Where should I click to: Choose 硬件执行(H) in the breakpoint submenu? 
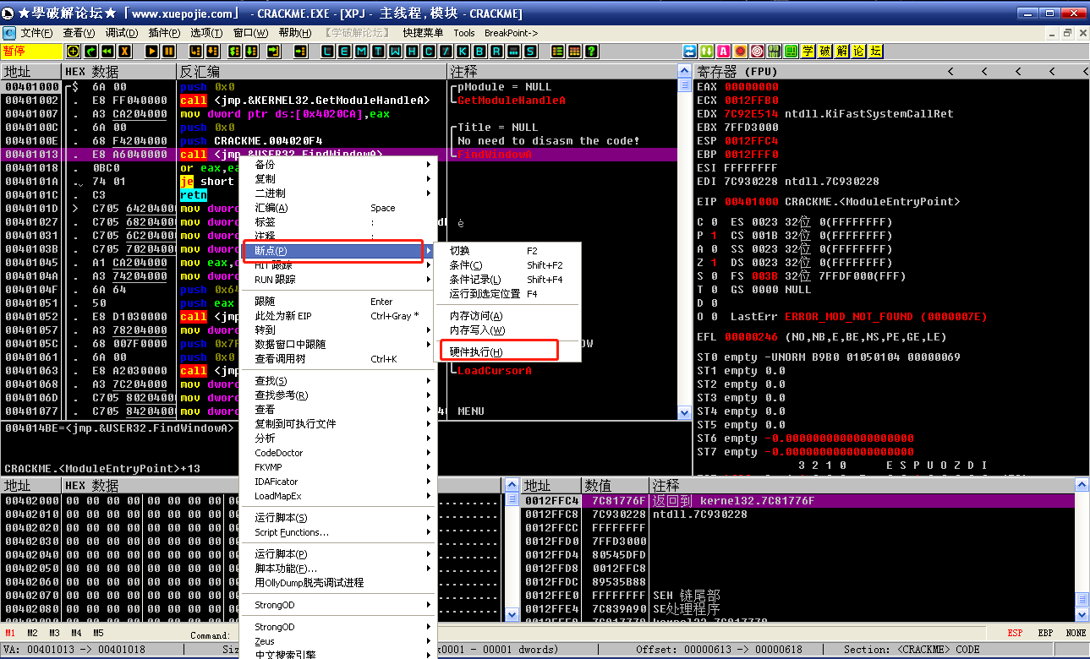click(x=507, y=352)
